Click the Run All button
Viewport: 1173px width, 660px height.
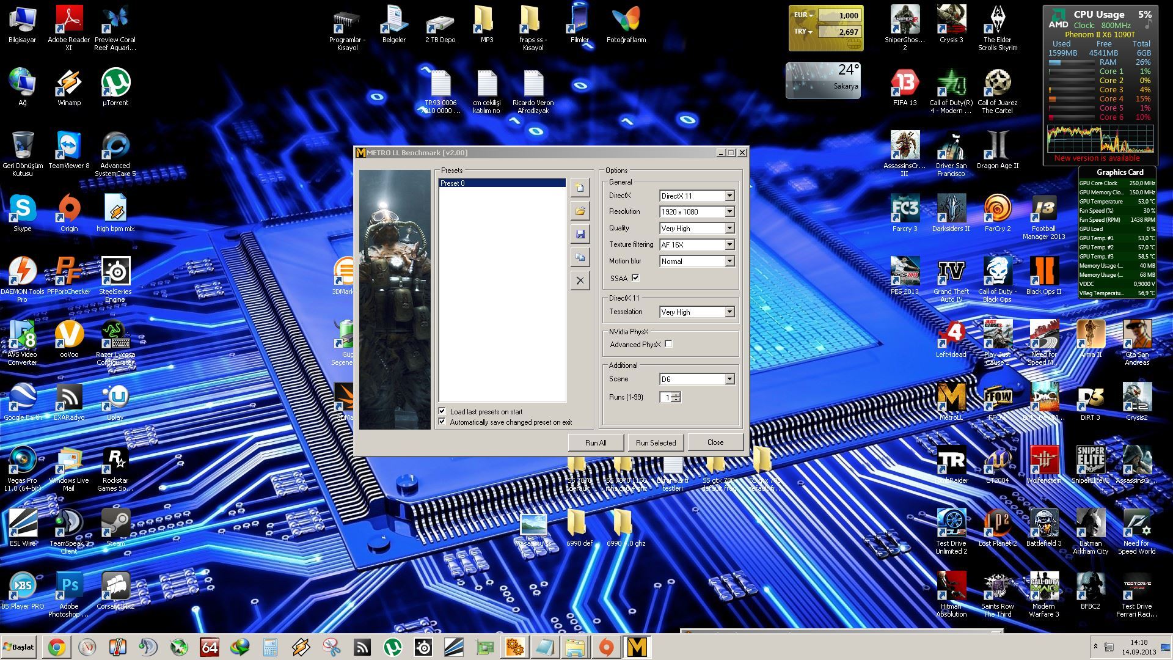coord(595,442)
